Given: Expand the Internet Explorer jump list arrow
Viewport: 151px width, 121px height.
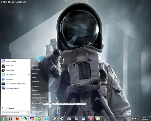Looking at the screenshot, I should pos(28,75).
